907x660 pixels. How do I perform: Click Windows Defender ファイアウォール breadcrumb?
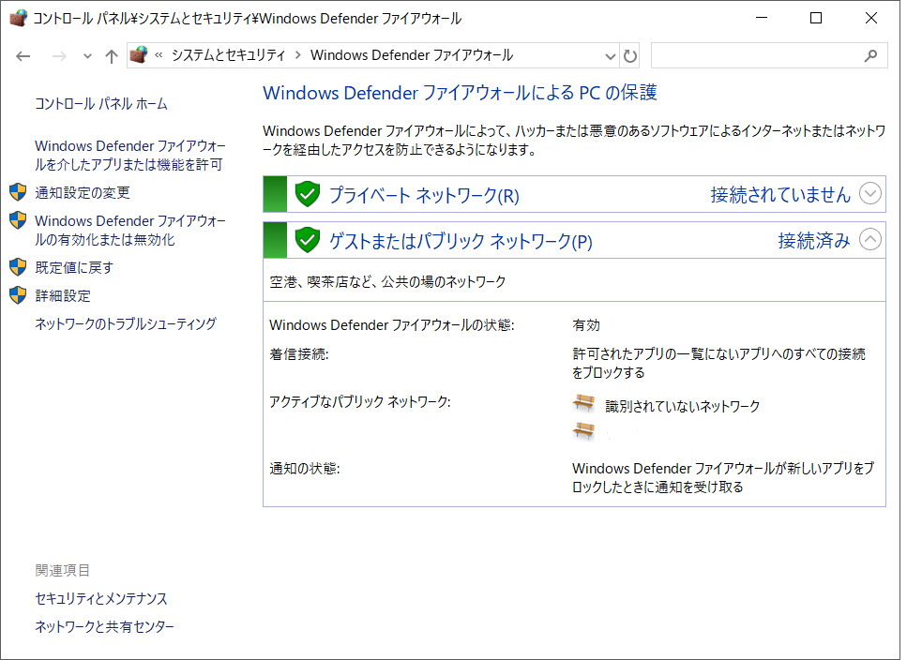(412, 55)
